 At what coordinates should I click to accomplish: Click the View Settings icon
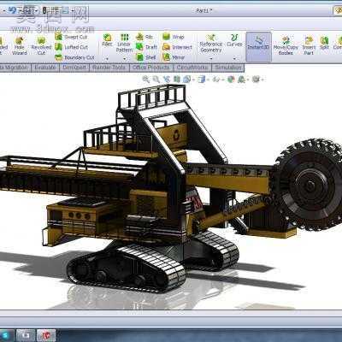click(x=256, y=79)
